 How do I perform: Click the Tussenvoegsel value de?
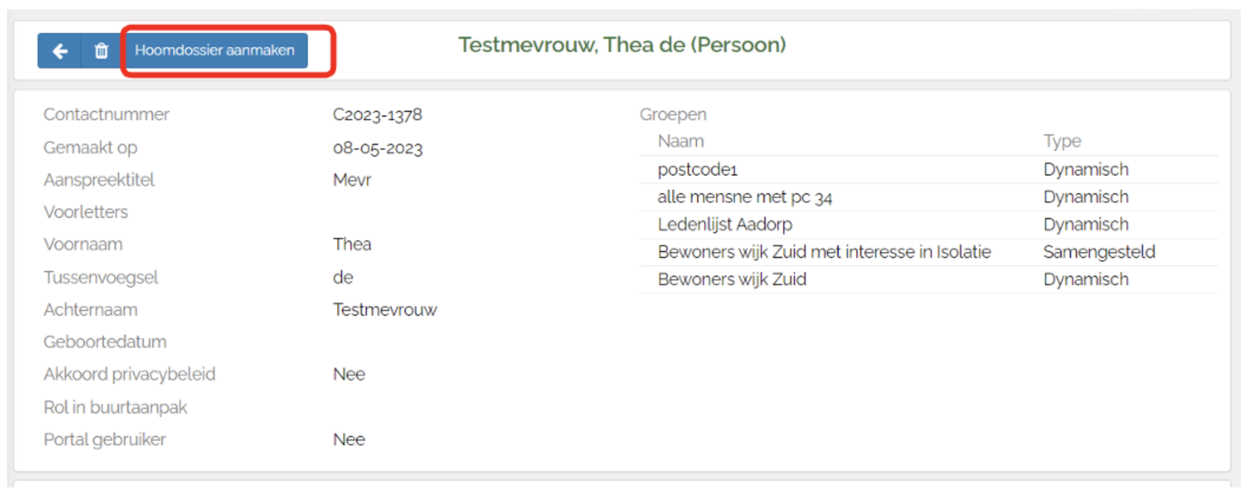343,277
